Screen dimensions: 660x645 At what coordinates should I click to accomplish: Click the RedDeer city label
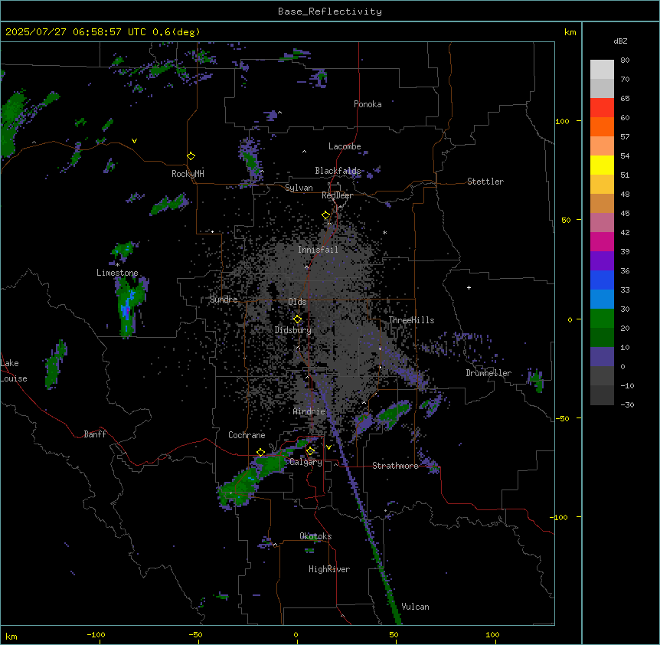(x=337, y=195)
